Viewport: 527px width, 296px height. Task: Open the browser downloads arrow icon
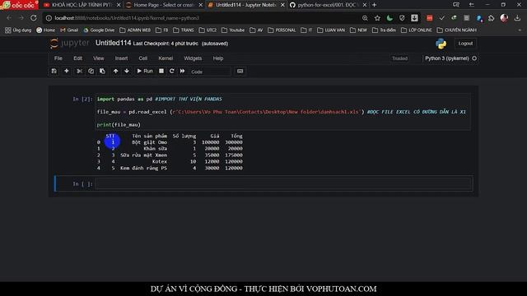[517, 18]
